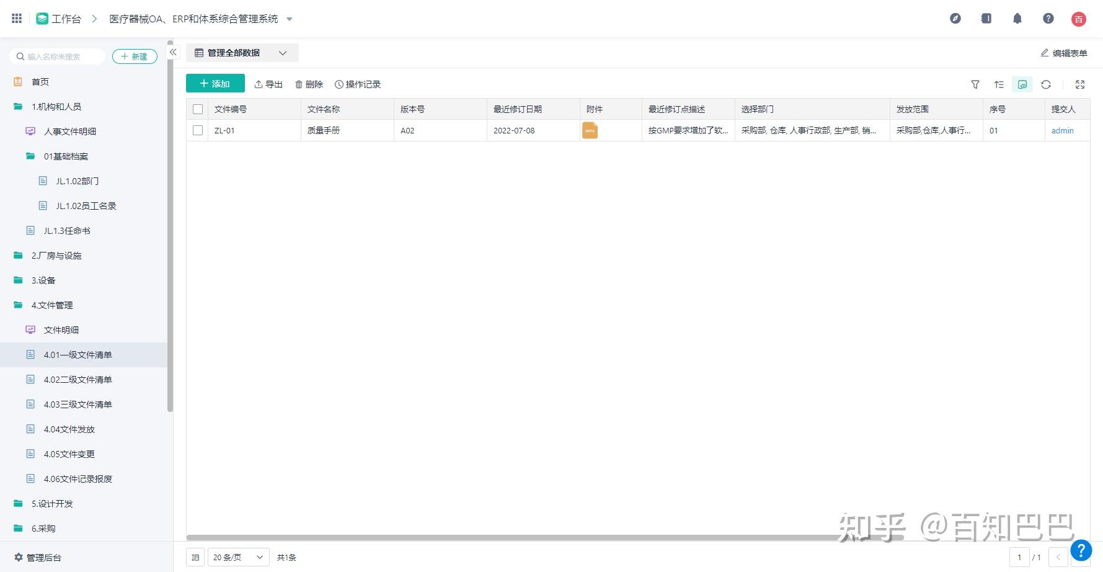Toggle selection of the ZL-01 record row
This screenshot has height=572, width=1103.
point(198,130)
